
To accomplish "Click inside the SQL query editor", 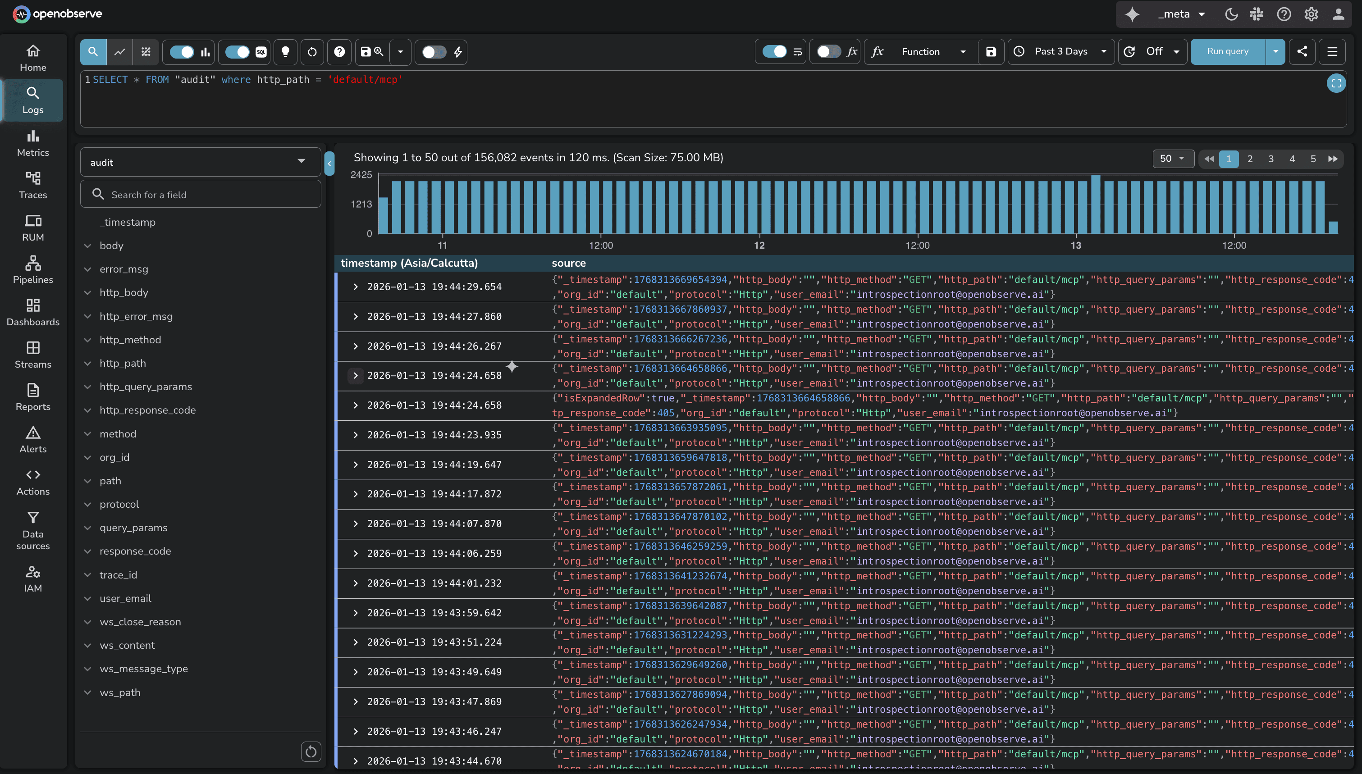I will tap(425, 80).
